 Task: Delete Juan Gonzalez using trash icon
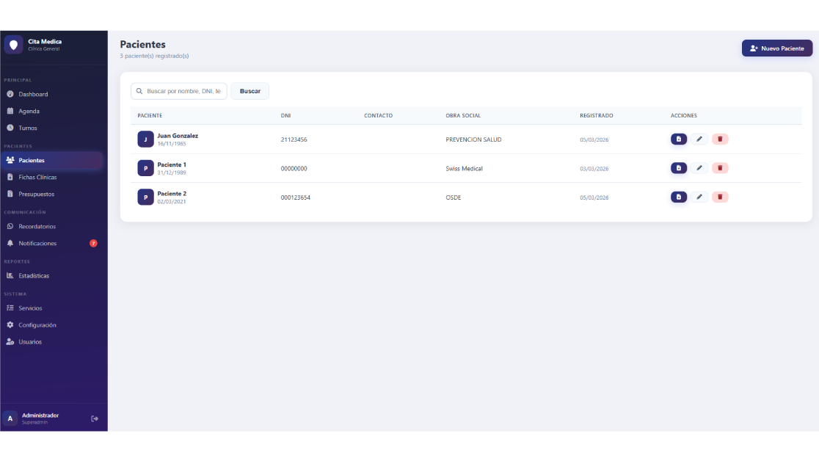click(x=720, y=139)
